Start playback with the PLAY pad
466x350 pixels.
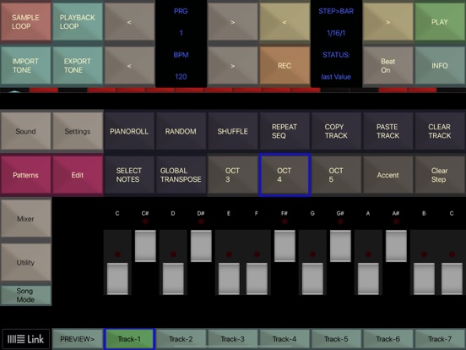440,22
